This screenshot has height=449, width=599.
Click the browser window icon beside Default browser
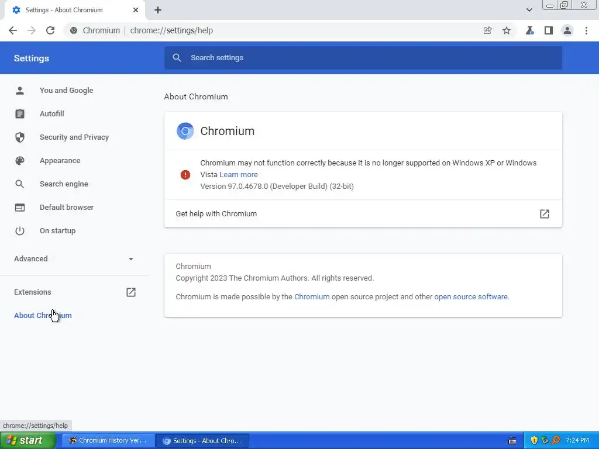click(20, 208)
